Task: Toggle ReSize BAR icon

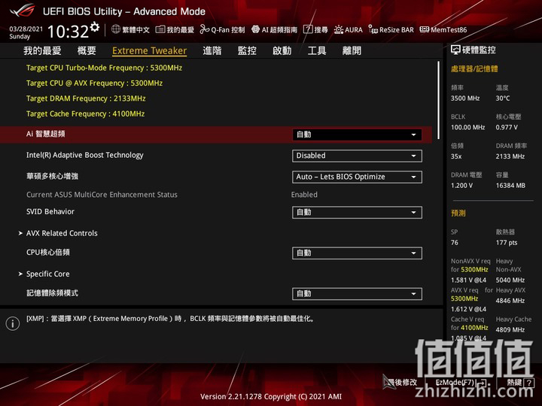Action: tap(373, 29)
